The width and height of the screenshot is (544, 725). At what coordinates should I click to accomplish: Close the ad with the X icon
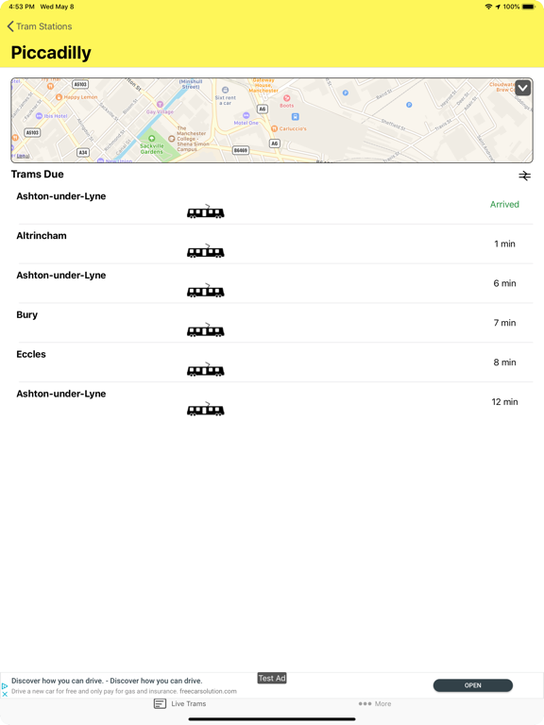point(5,694)
